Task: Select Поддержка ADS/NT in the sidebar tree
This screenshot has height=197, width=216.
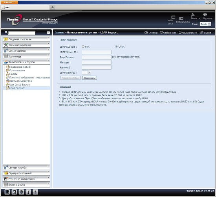Action: 20,67
